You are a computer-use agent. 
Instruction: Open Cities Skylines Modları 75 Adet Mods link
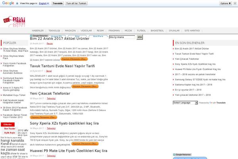(x=15, y=50)
